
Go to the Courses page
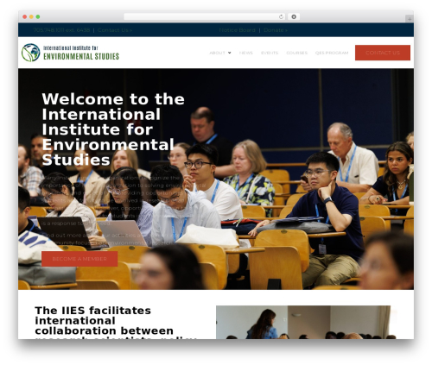pos(296,53)
